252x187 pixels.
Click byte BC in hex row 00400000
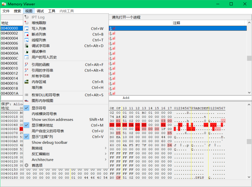click(x=144, y=113)
